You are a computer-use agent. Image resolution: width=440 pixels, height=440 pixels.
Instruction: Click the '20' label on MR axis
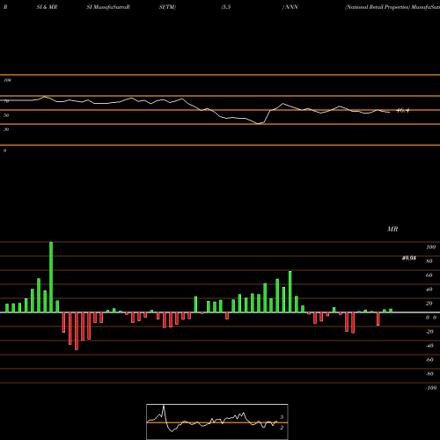429,304
